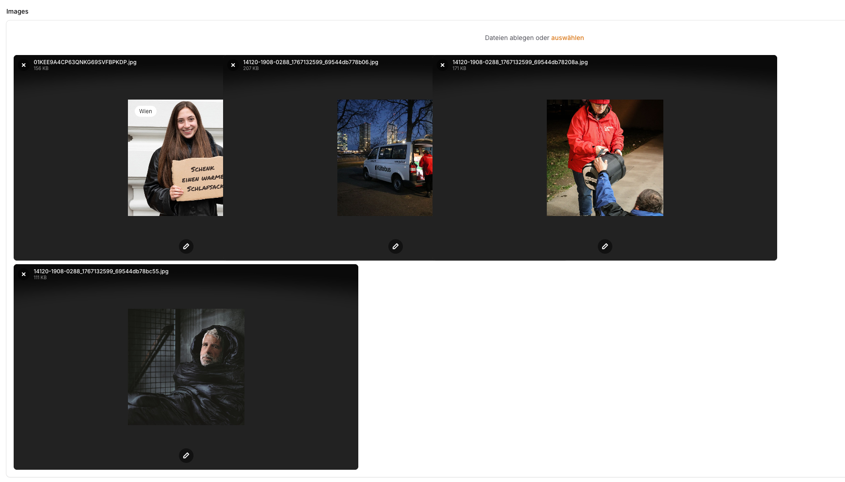Edit the red jacket volunteer image
845x482 pixels.
point(605,246)
